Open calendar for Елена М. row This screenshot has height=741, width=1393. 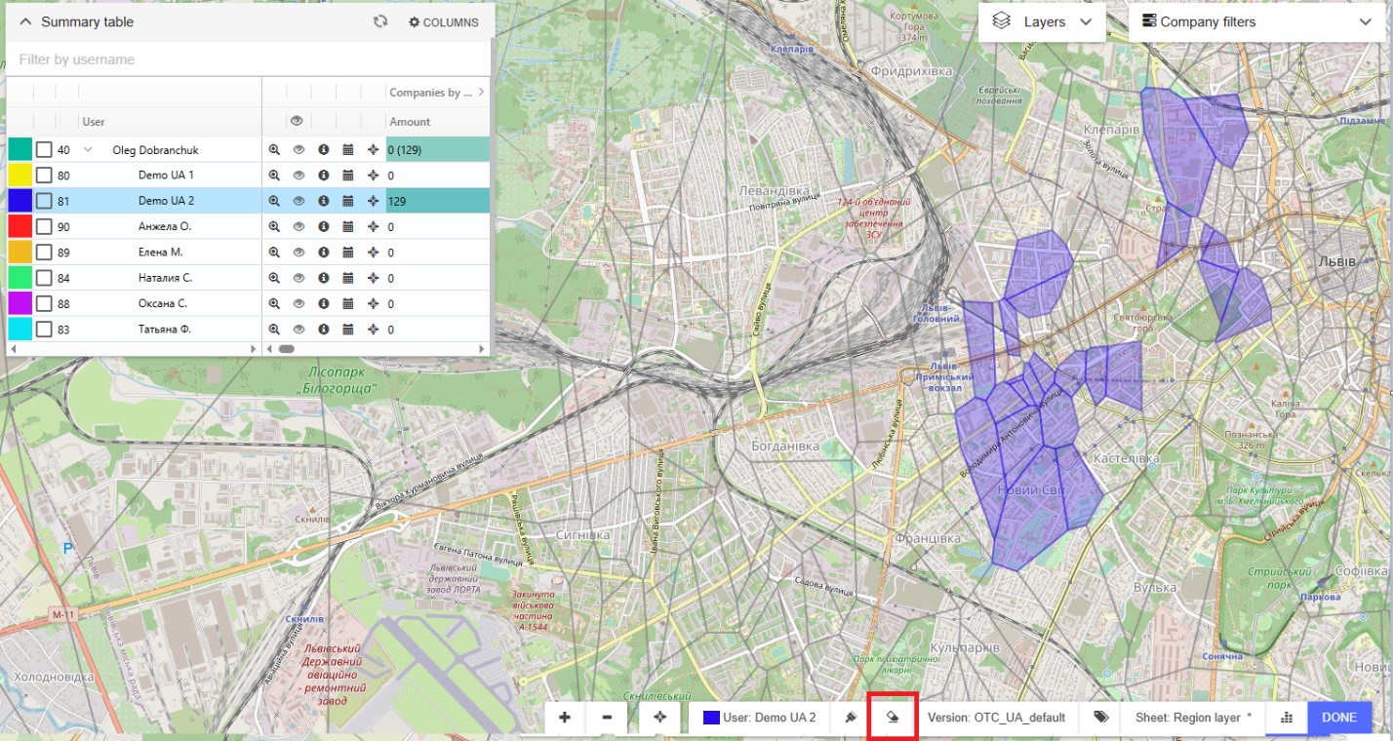[347, 253]
